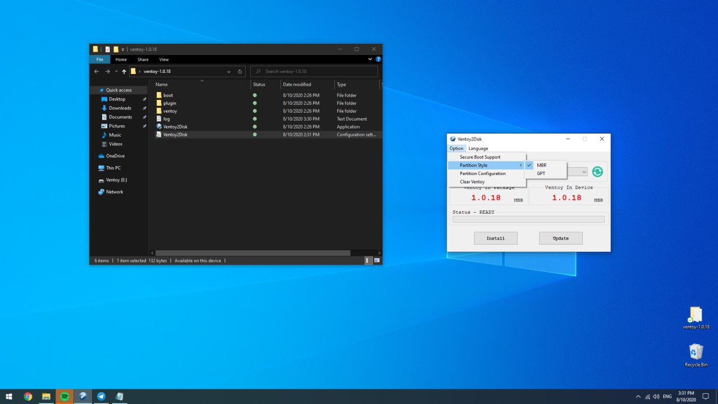Show hidden system tray icons
This screenshot has width=718, height=404.
point(638,396)
